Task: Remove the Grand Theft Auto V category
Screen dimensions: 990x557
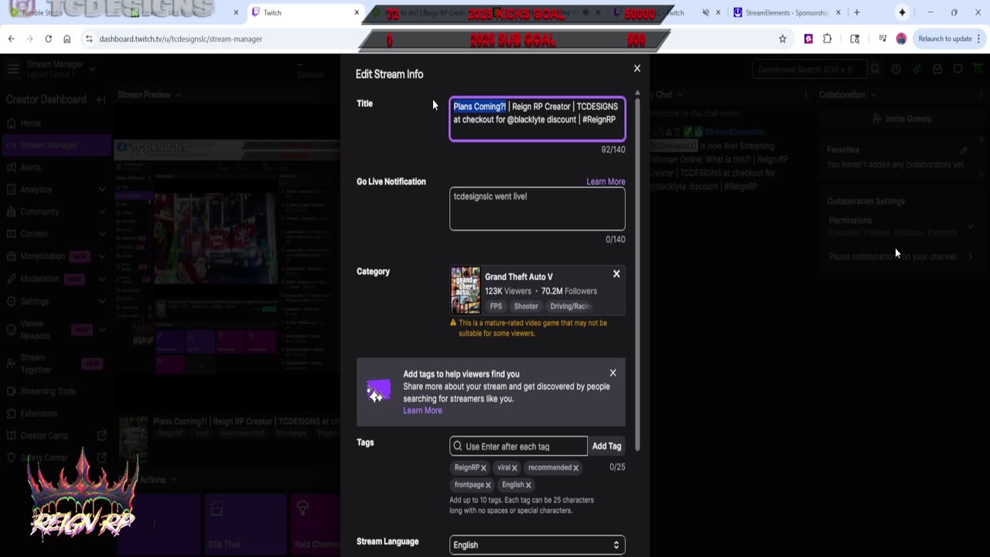Action: point(616,274)
